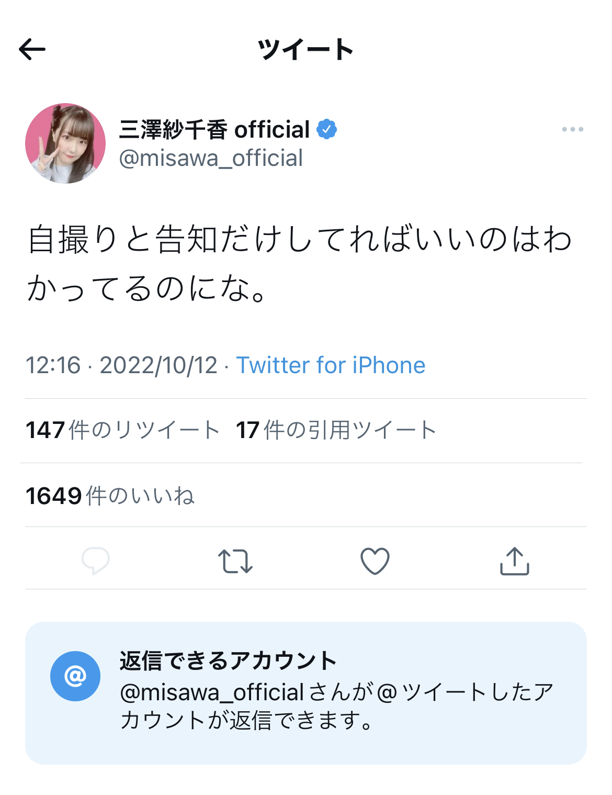Tap @misawa_official mention in reply notice
612x795 pixels.
(212, 692)
